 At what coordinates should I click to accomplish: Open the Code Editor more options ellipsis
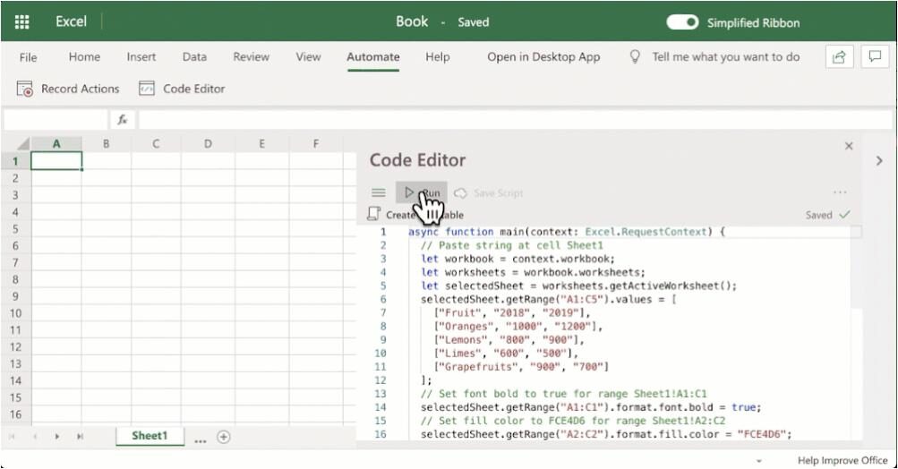tap(839, 192)
